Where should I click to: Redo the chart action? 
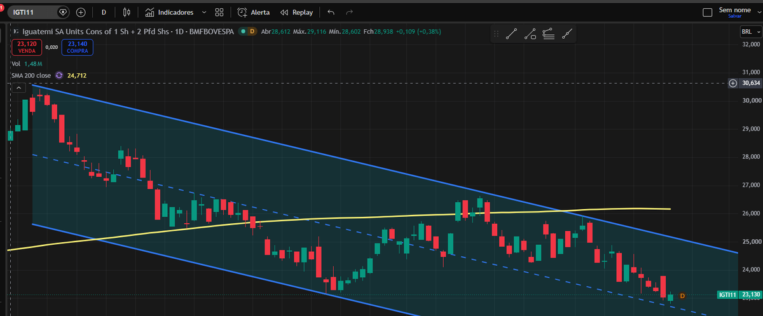pyautogui.click(x=349, y=12)
